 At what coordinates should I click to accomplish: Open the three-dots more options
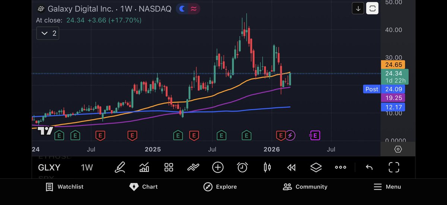(340, 167)
